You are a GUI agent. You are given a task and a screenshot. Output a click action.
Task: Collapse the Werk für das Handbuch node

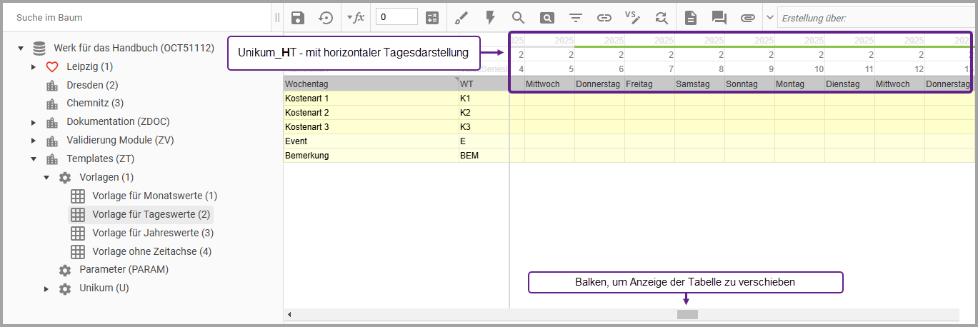(x=21, y=49)
